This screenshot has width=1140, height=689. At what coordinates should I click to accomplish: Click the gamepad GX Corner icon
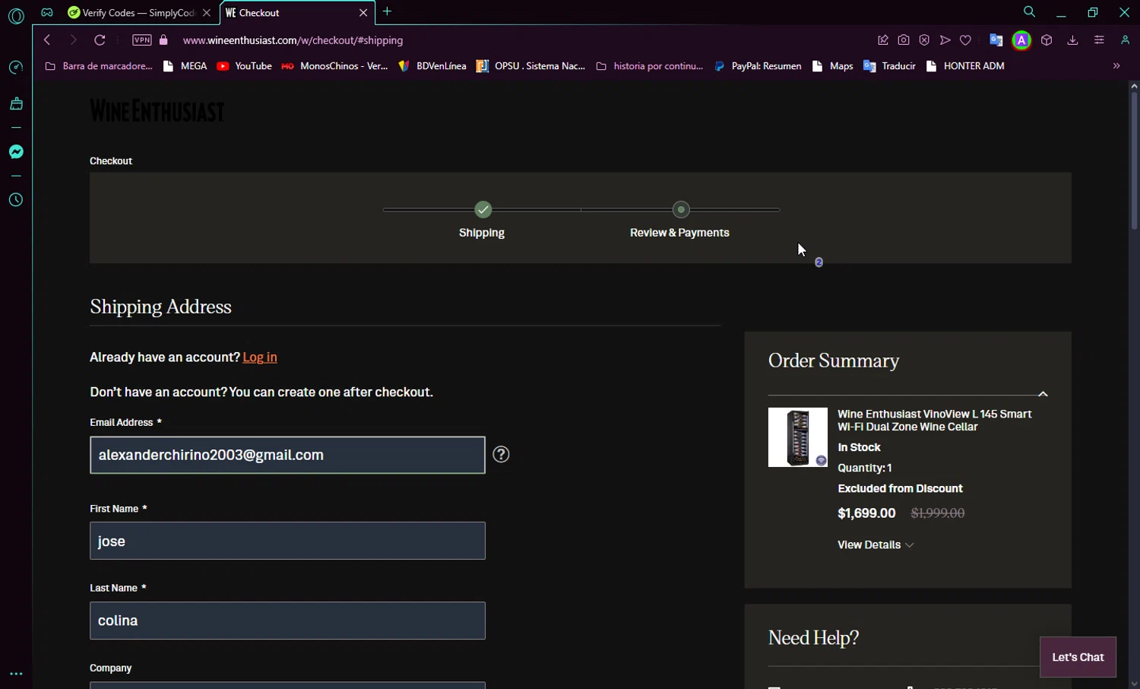(47, 12)
